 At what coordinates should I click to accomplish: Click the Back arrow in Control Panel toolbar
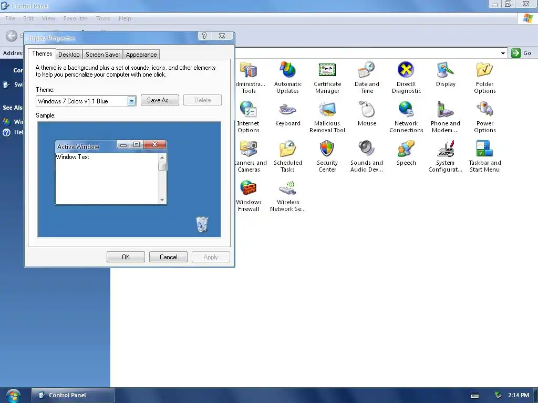click(x=12, y=36)
